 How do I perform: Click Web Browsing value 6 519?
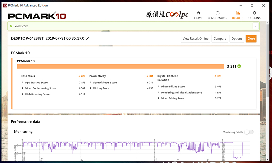[x=82, y=94]
